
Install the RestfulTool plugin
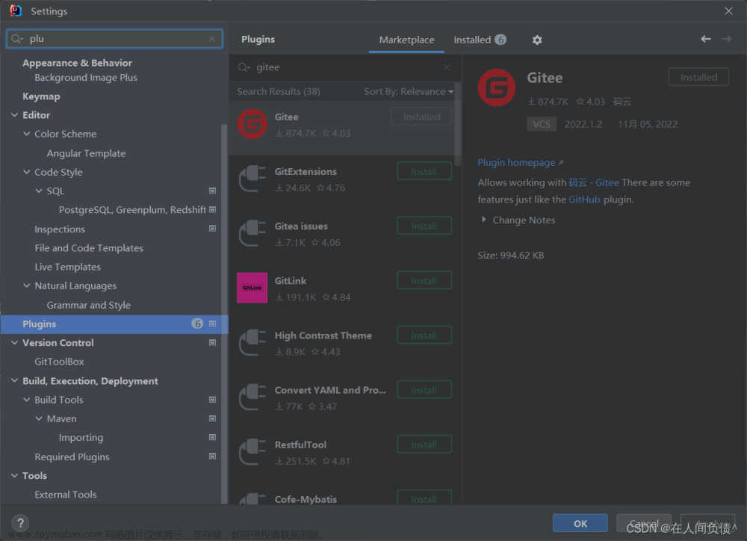click(424, 445)
